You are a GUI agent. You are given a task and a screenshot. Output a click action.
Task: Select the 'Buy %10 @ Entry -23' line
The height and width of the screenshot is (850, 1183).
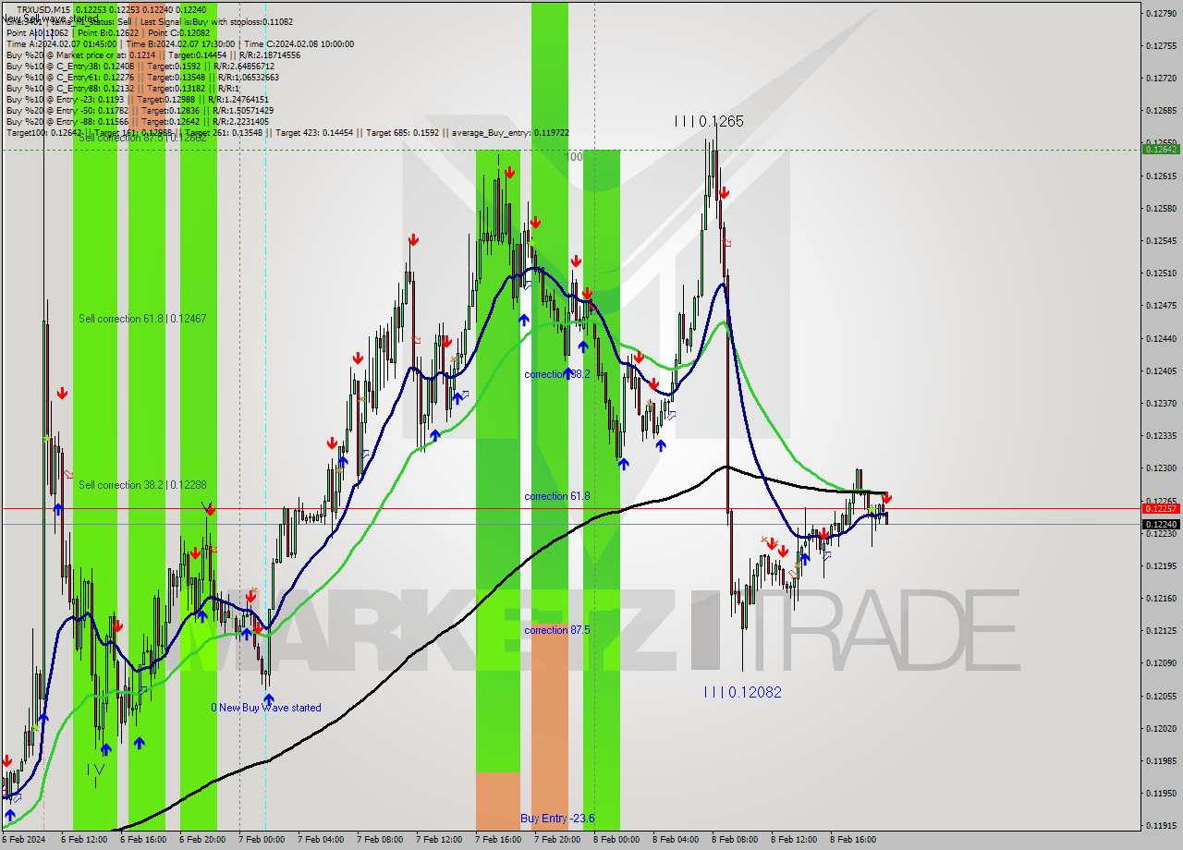138,100
